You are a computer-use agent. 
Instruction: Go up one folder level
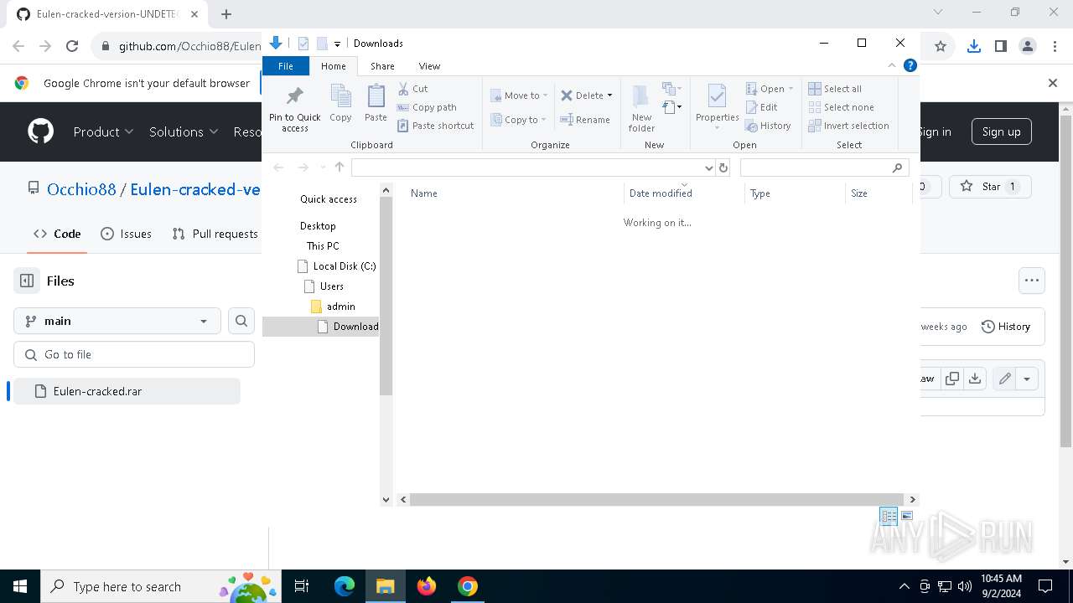pyautogui.click(x=340, y=167)
